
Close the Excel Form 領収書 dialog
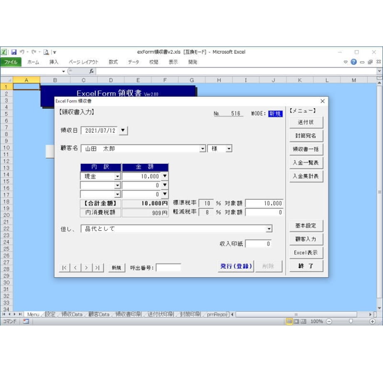[322, 101]
